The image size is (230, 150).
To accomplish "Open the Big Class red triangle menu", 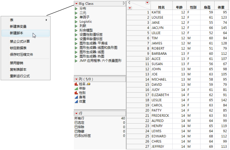I will [76, 4].
